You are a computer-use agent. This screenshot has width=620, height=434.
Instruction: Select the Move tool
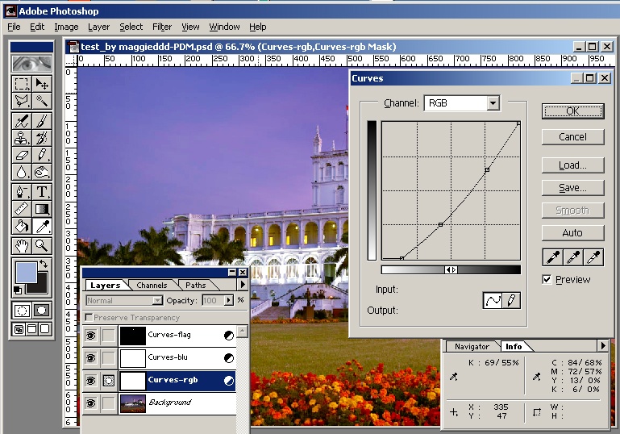click(x=41, y=83)
